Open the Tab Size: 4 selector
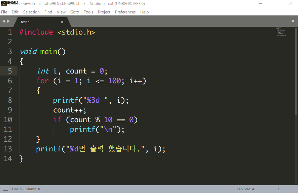The width and height of the screenshot is (298, 193). 245,189
